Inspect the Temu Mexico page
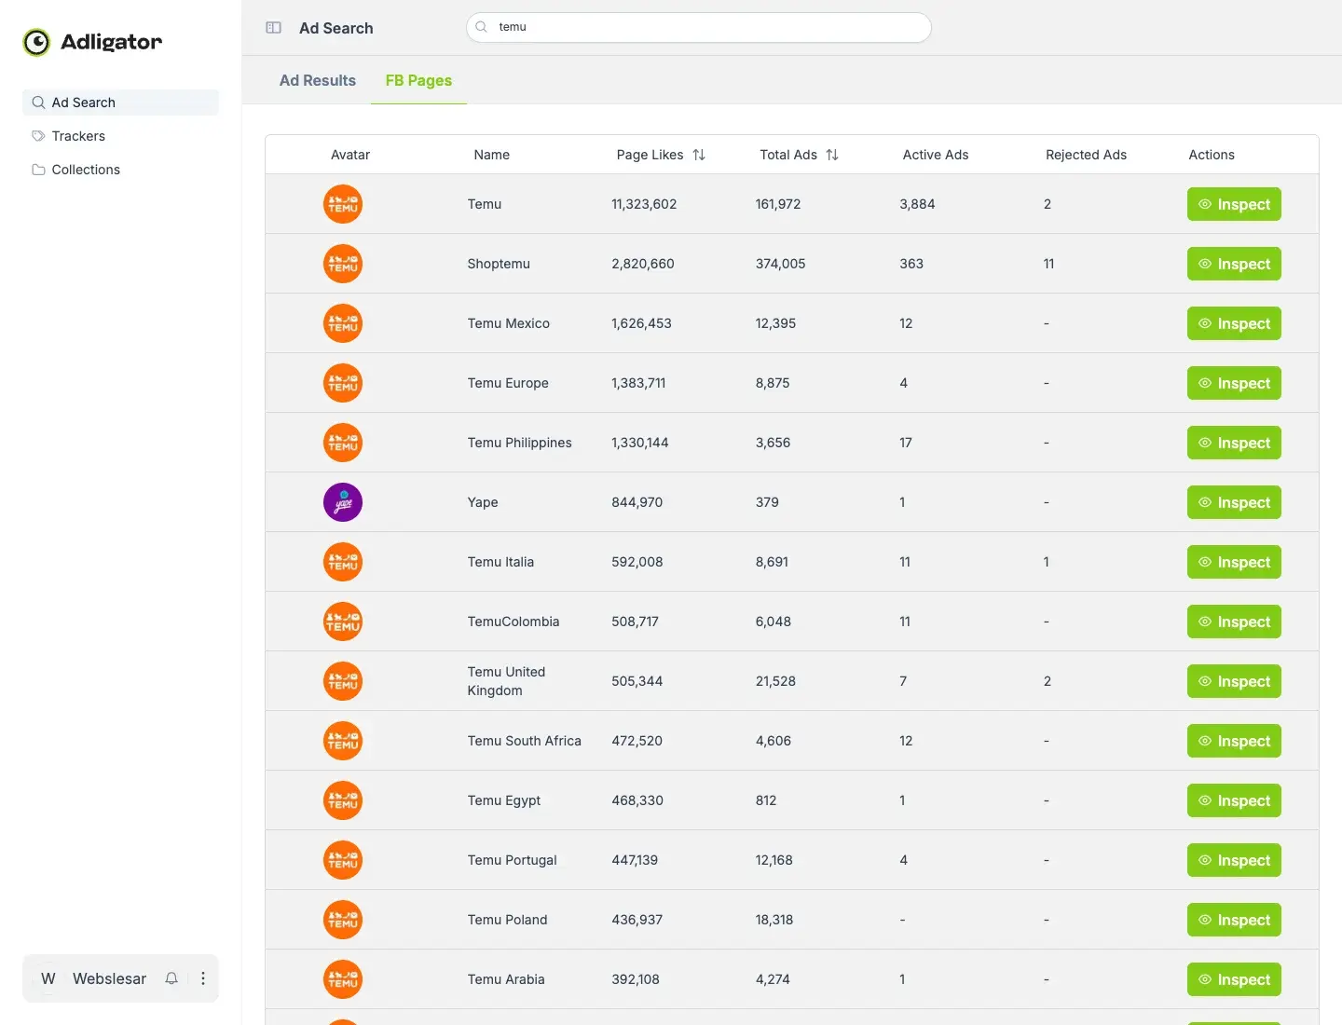This screenshot has height=1025, width=1342. click(x=1234, y=323)
